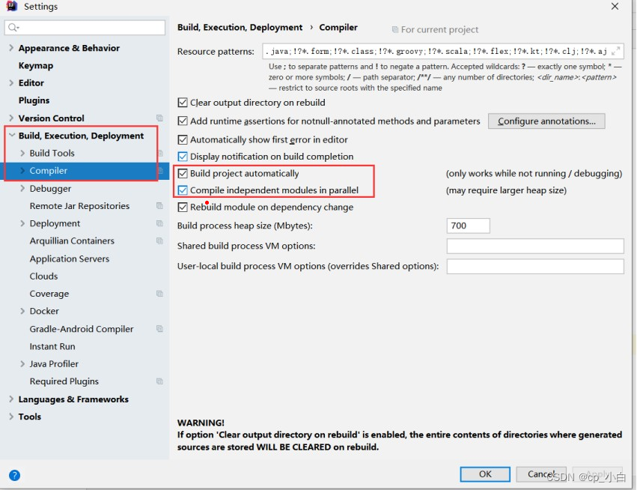This screenshot has height=490, width=637.
Task: Expand the Build Tools node arrow
Action: pyautogui.click(x=22, y=154)
